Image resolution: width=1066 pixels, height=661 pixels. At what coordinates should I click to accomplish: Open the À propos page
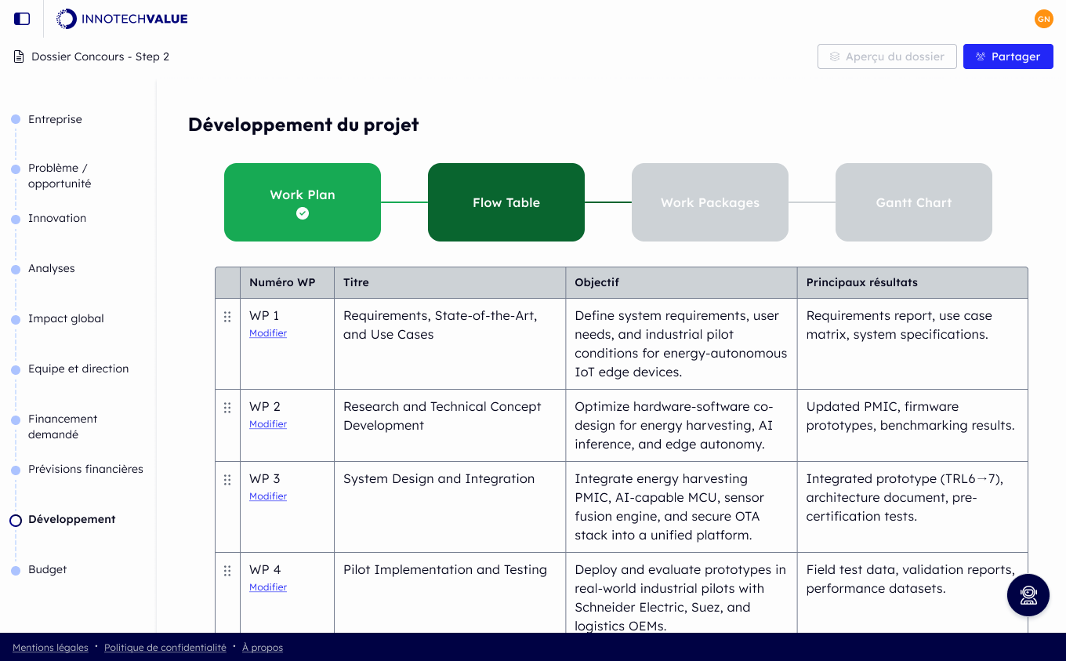click(263, 647)
